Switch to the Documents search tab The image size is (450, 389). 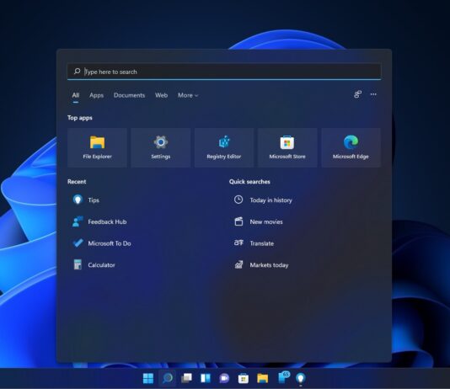[129, 95]
